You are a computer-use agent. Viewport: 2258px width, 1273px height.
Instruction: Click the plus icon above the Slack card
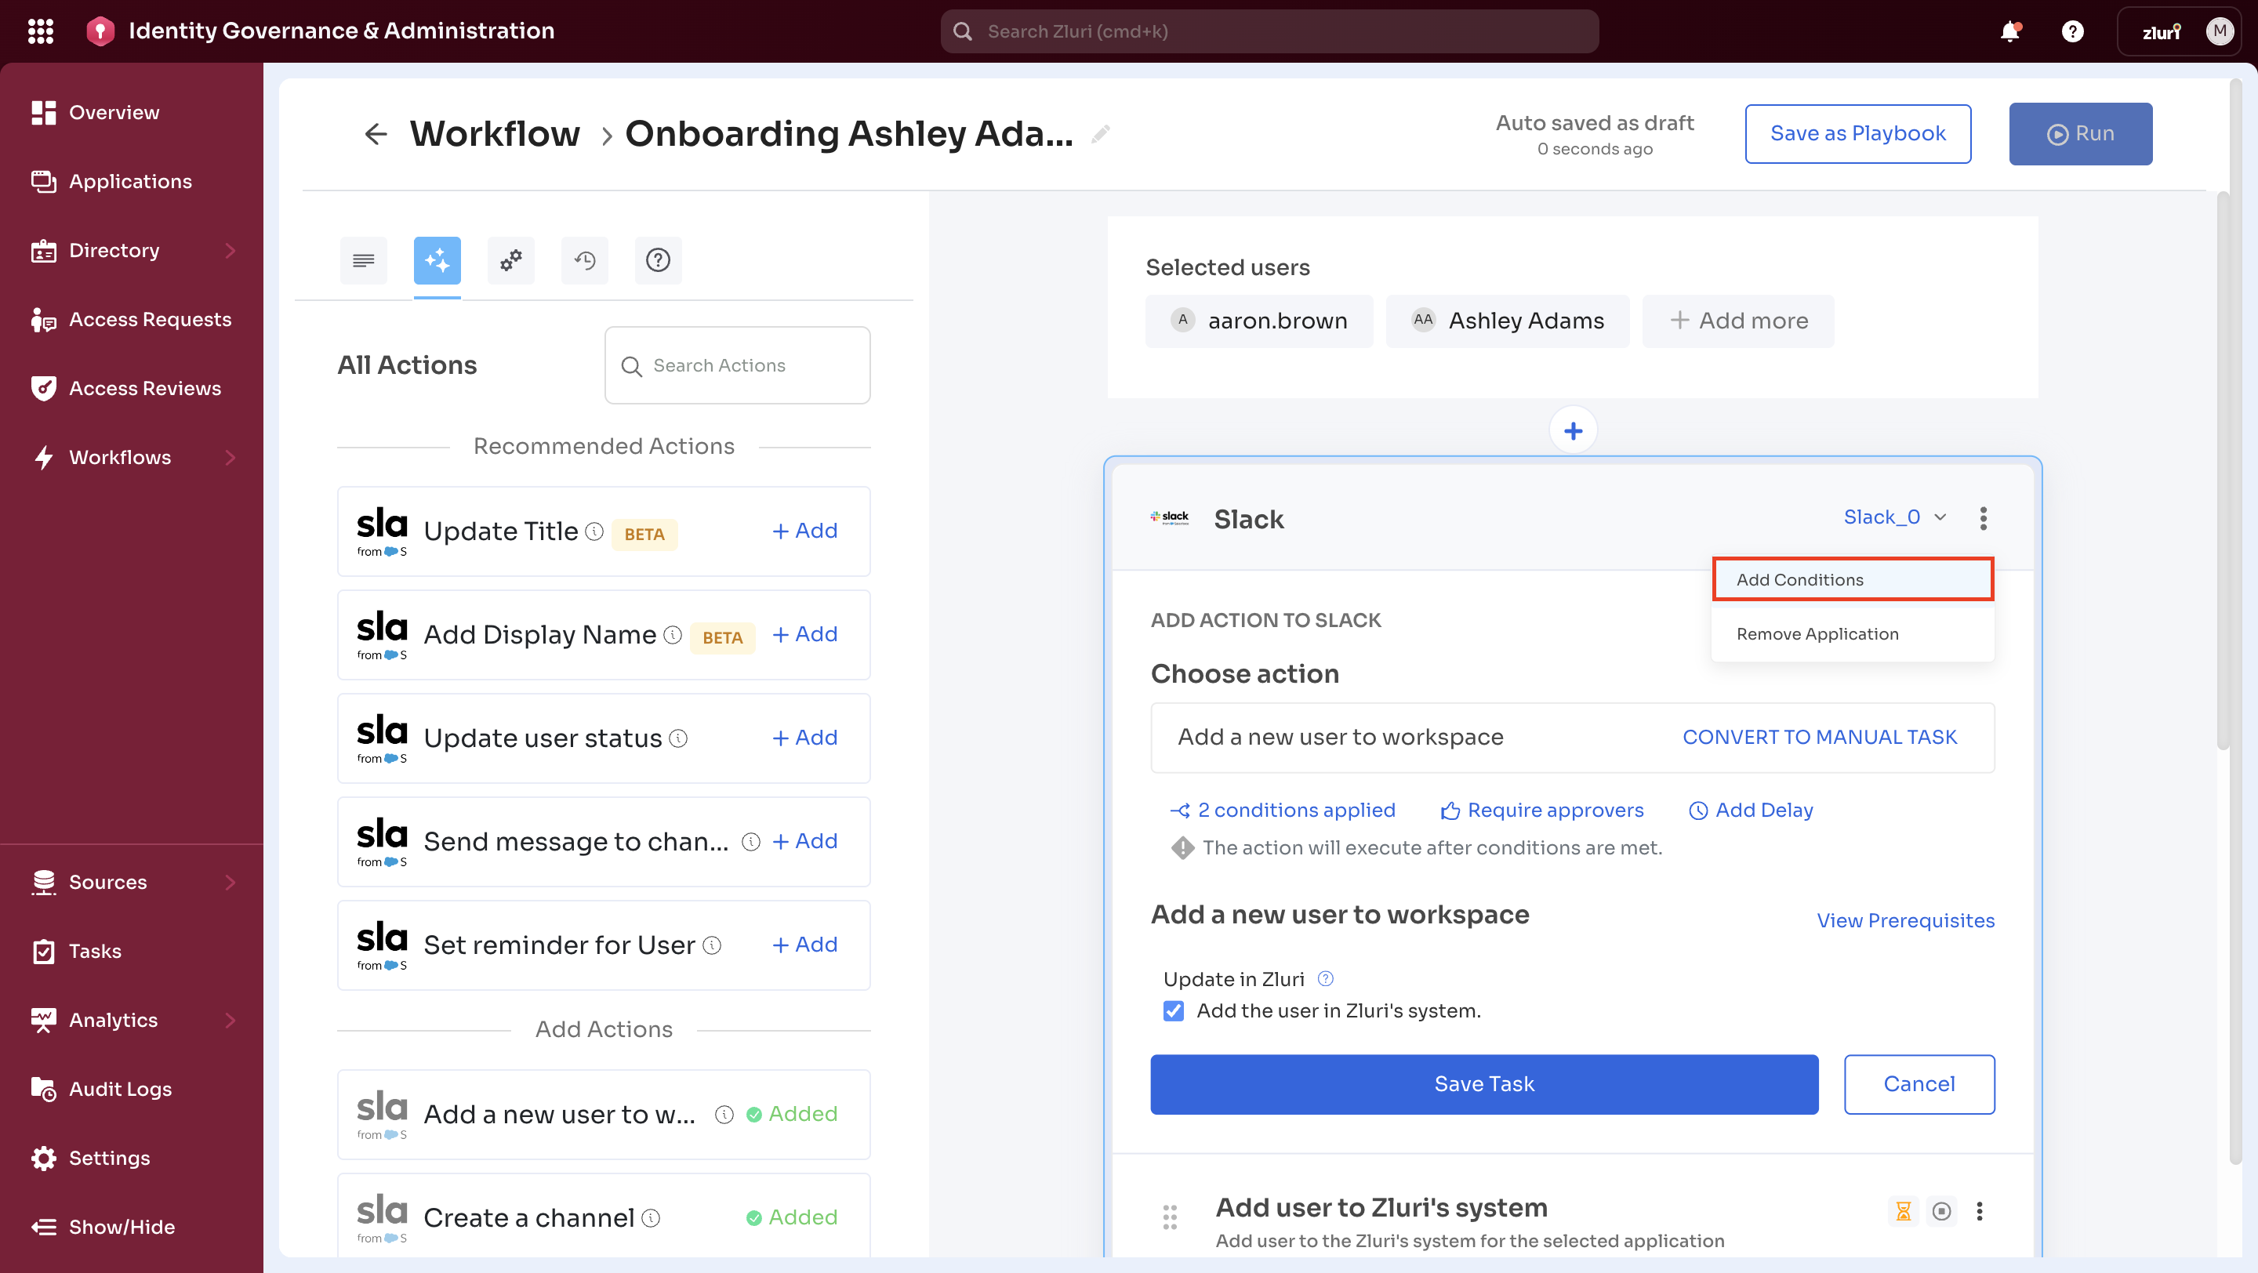pyautogui.click(x=1574, y=430)
